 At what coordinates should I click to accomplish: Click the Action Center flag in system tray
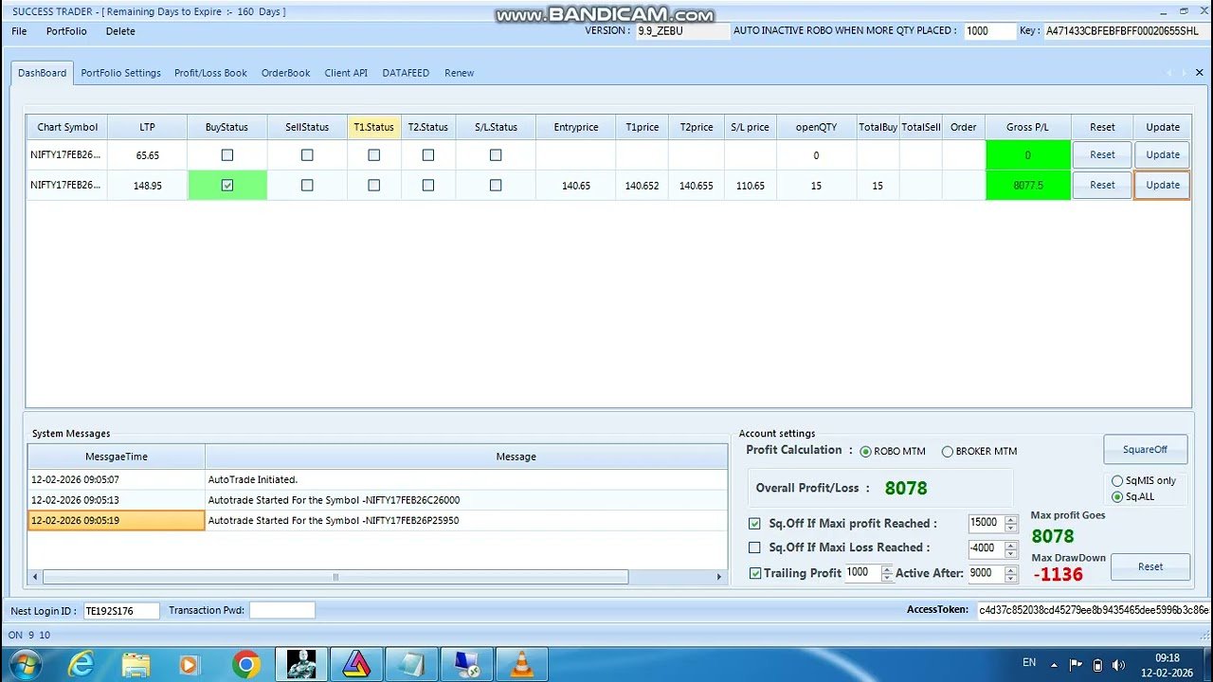tap(1074, 664)
